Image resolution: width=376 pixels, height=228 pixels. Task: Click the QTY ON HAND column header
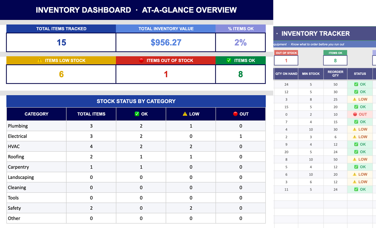click(x=286, y=74)
